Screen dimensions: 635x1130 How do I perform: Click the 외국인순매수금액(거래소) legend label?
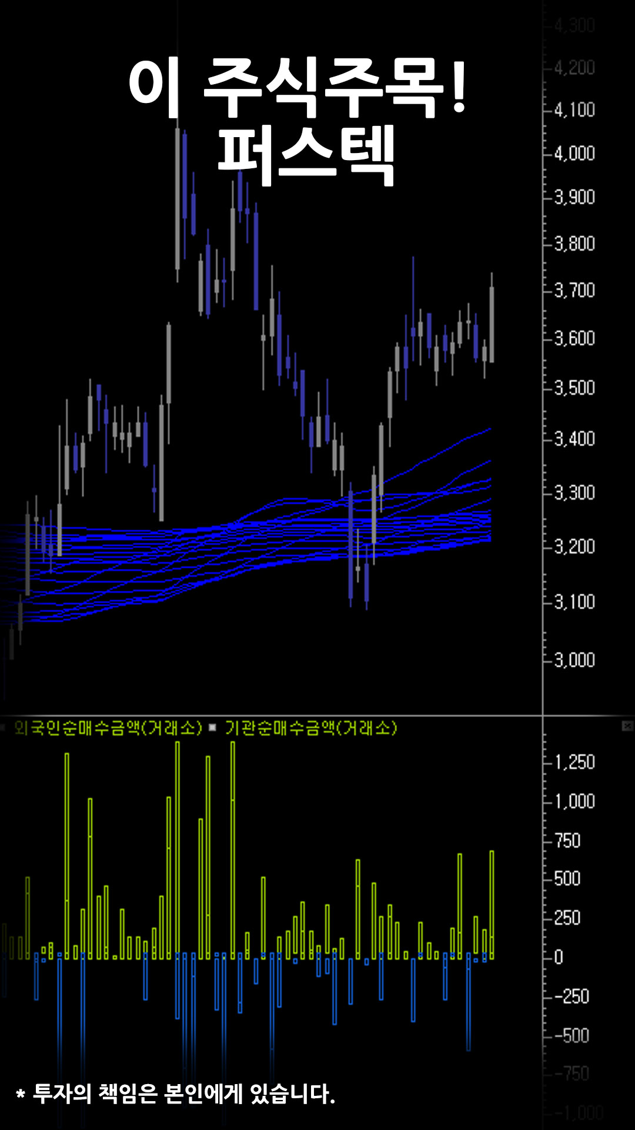click(108, 729)
